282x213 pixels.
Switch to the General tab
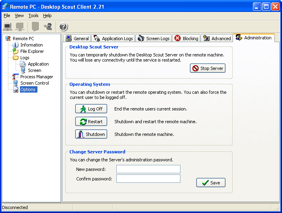[77, 39]
